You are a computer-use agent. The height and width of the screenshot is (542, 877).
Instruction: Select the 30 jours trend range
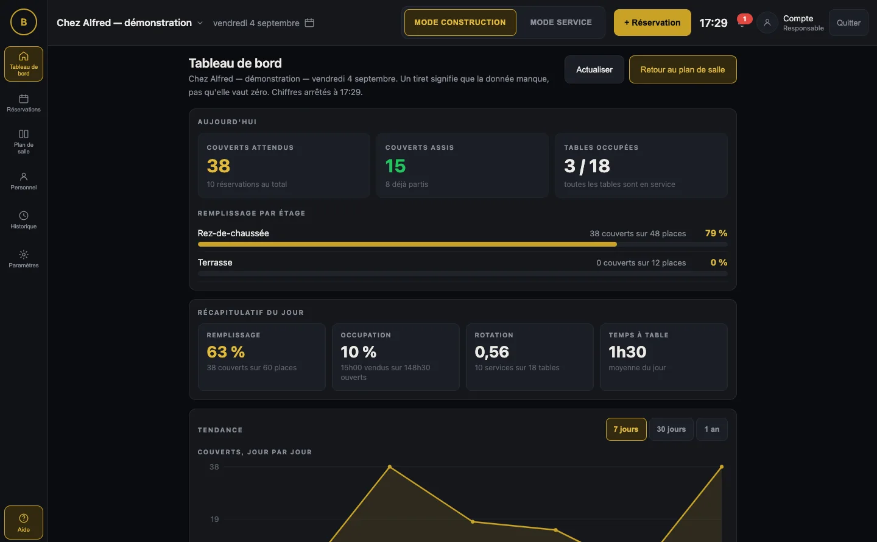point(671,429)
